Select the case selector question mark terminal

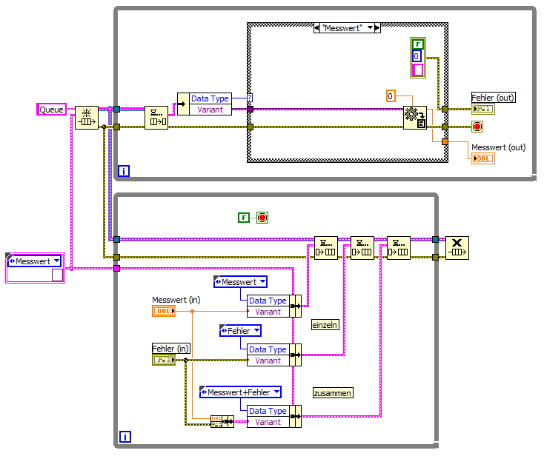[250, 98]
